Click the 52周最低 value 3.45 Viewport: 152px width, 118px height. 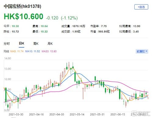tap(136, 32)
